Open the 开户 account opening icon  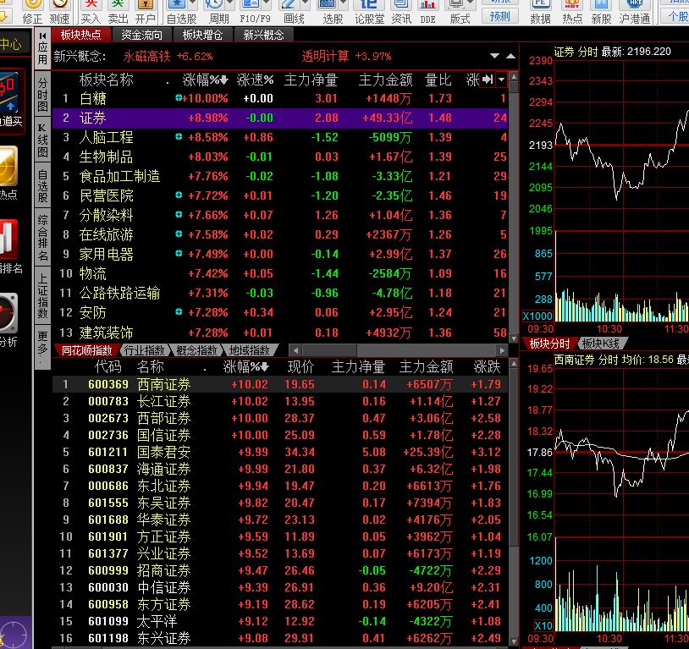coord(145,12)
